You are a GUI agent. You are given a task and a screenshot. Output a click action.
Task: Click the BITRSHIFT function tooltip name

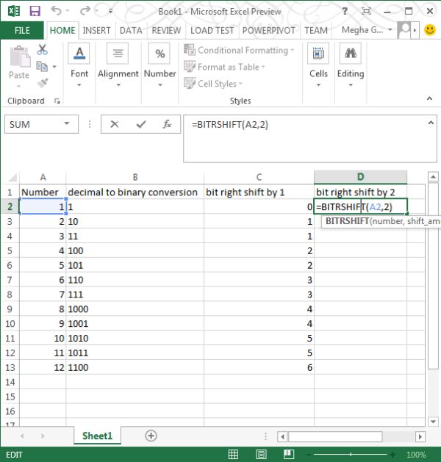[x=347, y=221]
